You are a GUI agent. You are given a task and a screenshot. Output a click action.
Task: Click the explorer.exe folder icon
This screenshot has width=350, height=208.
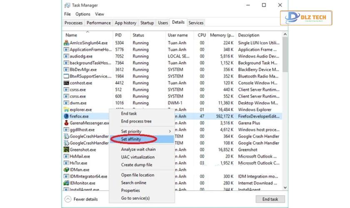click(x=66, y=109)
